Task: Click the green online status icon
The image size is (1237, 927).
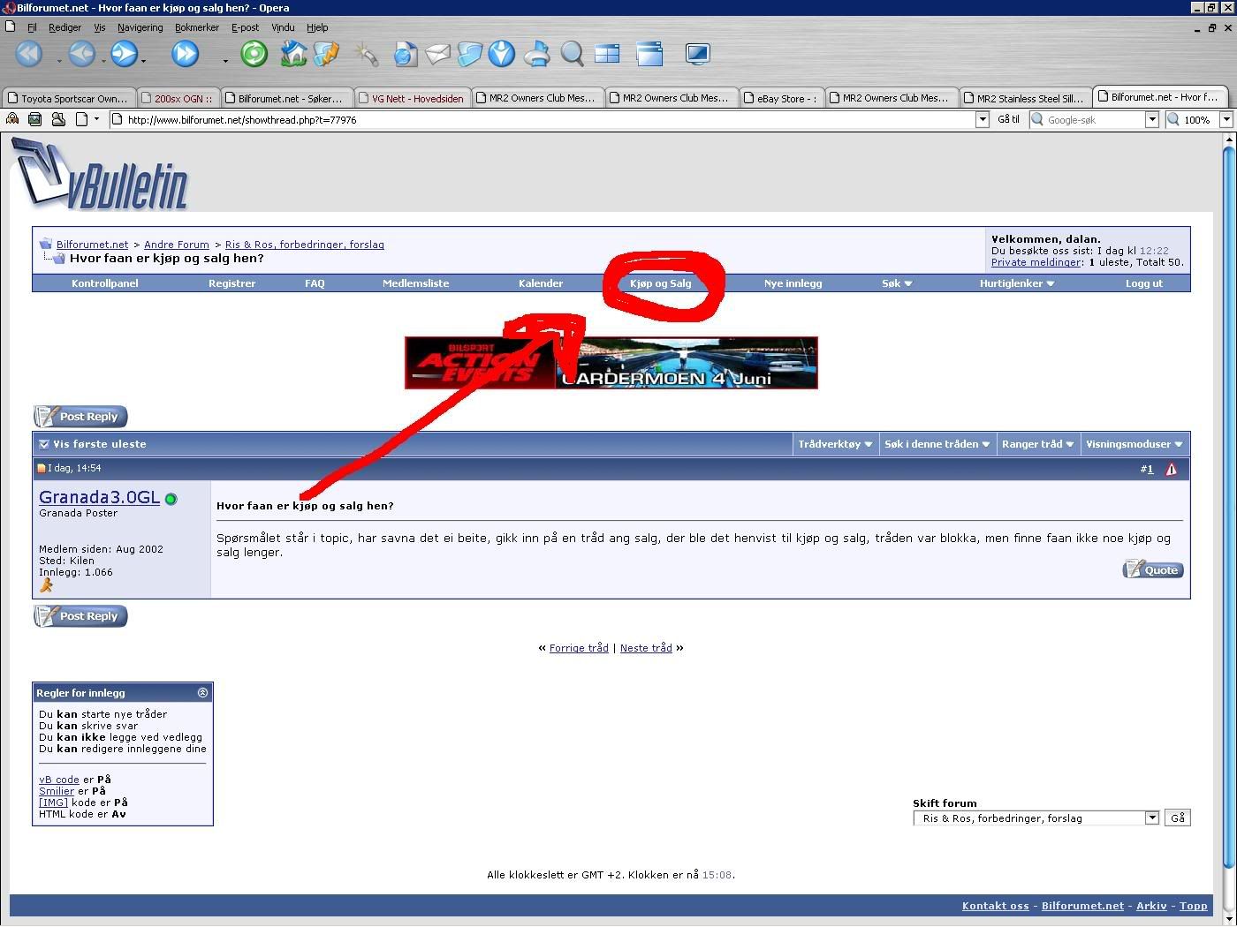Action: pyautogui.click(x=171, y=499)
